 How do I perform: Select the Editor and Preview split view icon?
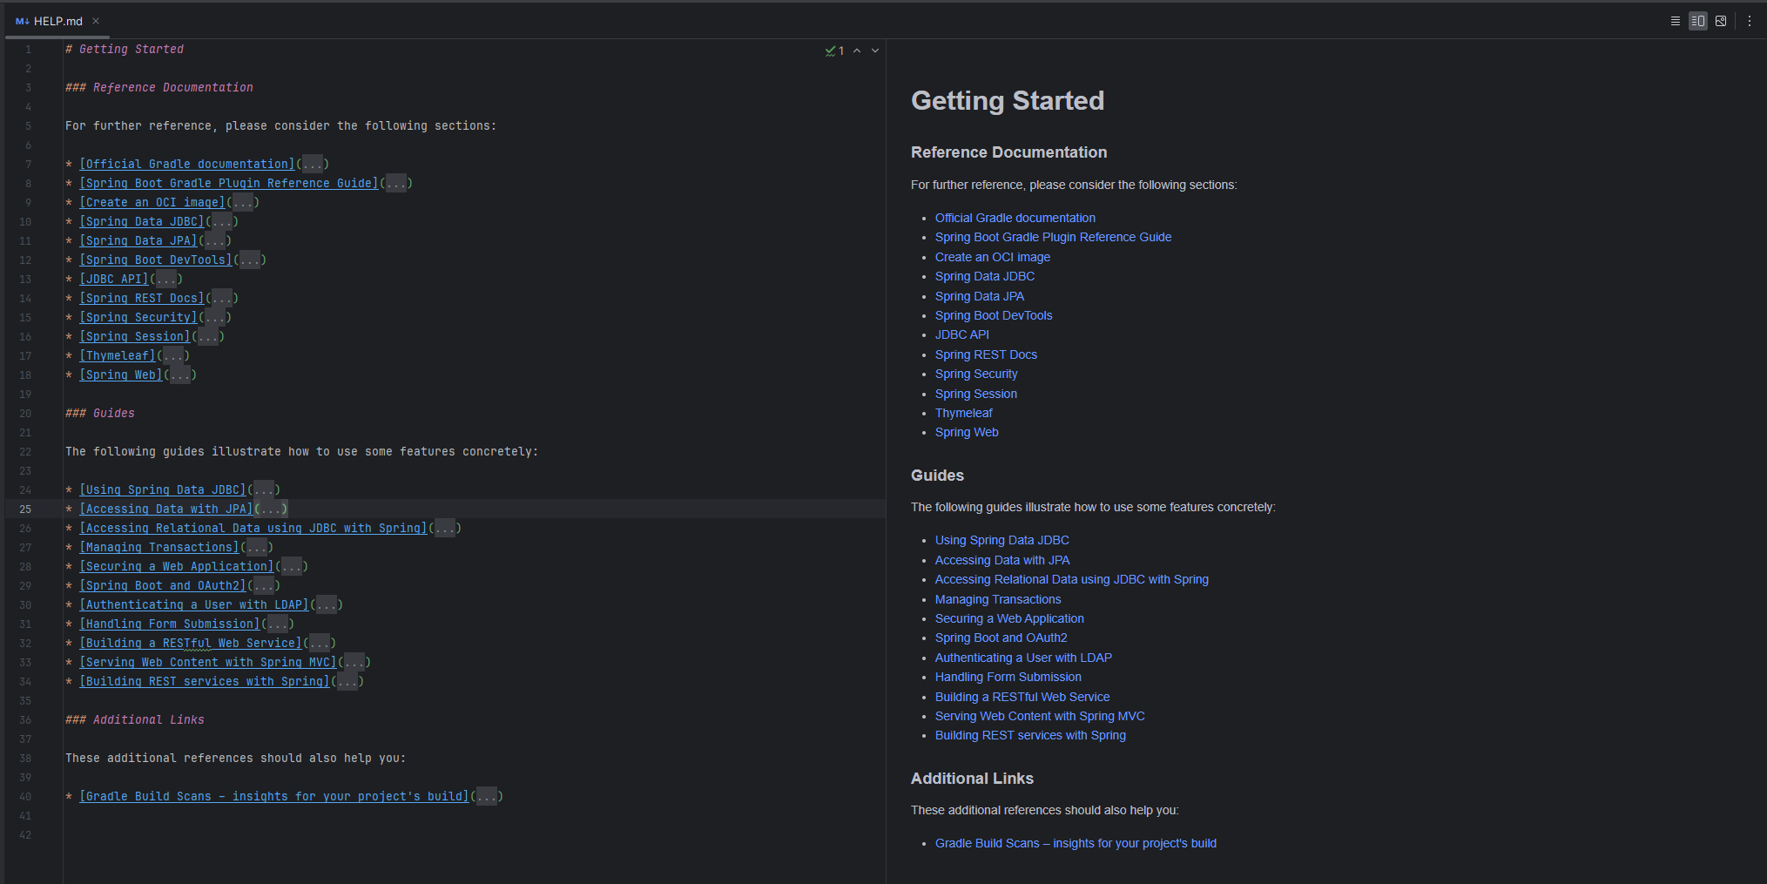[x=1697, y=21]
